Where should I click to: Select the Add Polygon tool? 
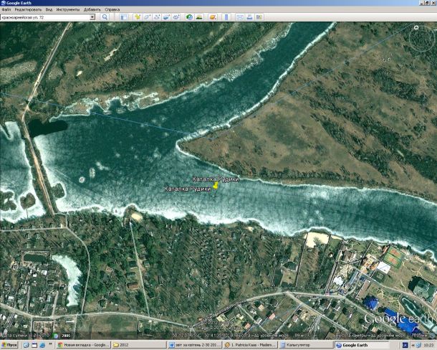pos(148,16)
